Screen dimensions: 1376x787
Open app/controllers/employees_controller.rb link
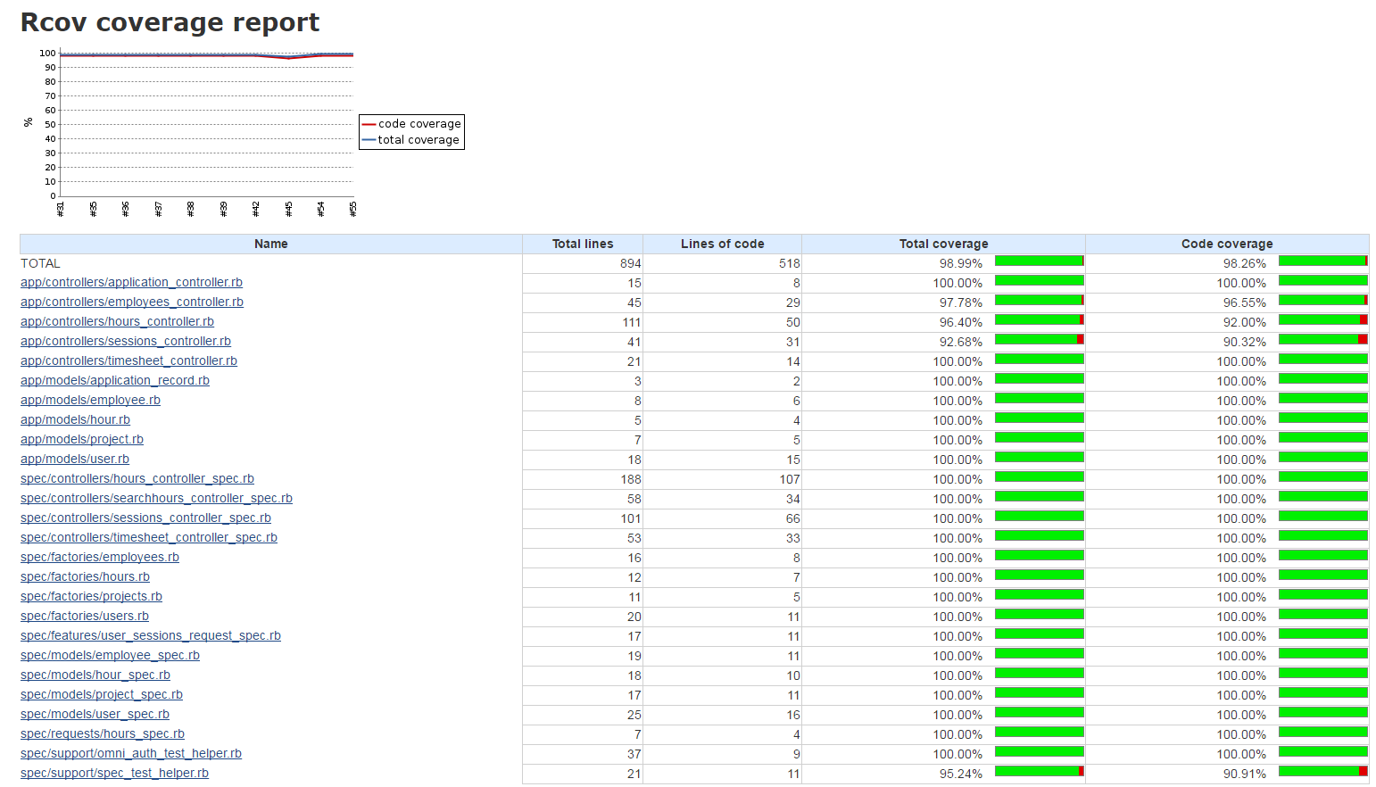(x=132, y=302)
